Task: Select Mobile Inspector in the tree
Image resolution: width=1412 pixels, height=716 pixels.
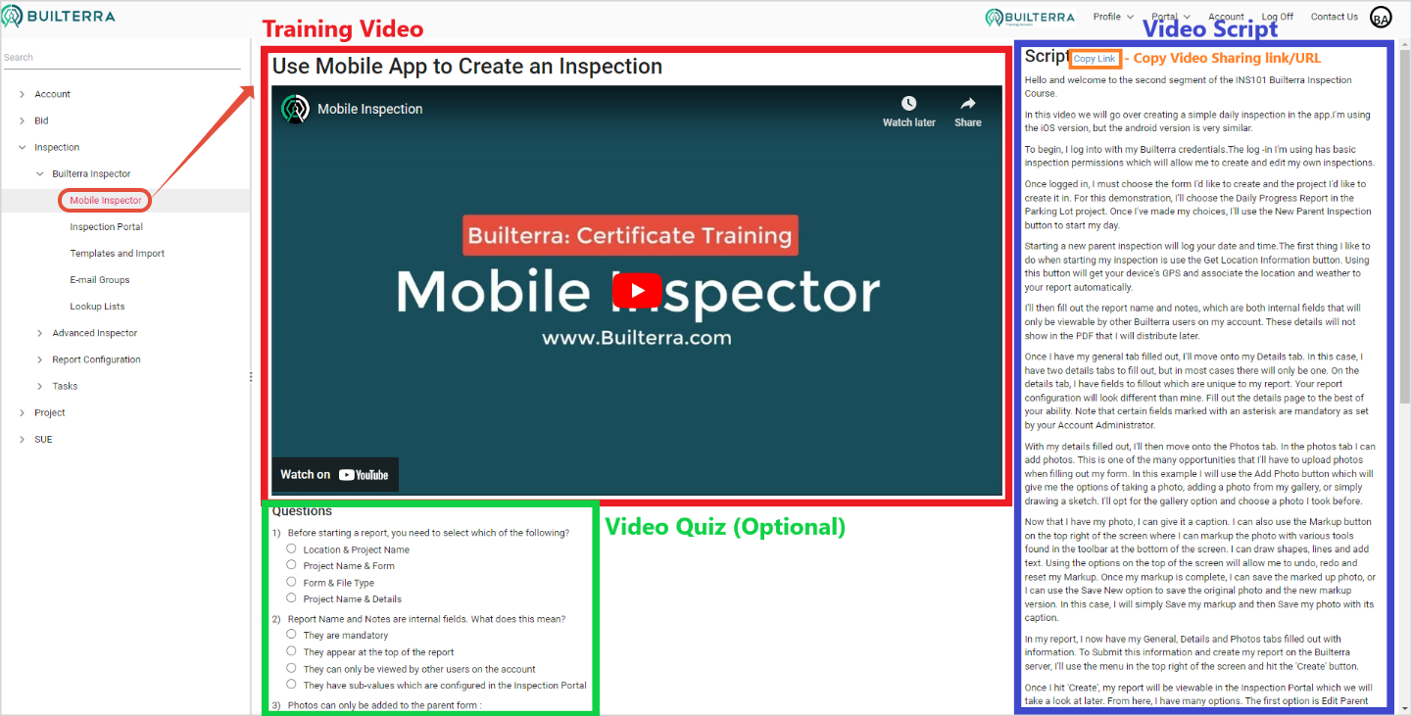Action: (106, 200)
